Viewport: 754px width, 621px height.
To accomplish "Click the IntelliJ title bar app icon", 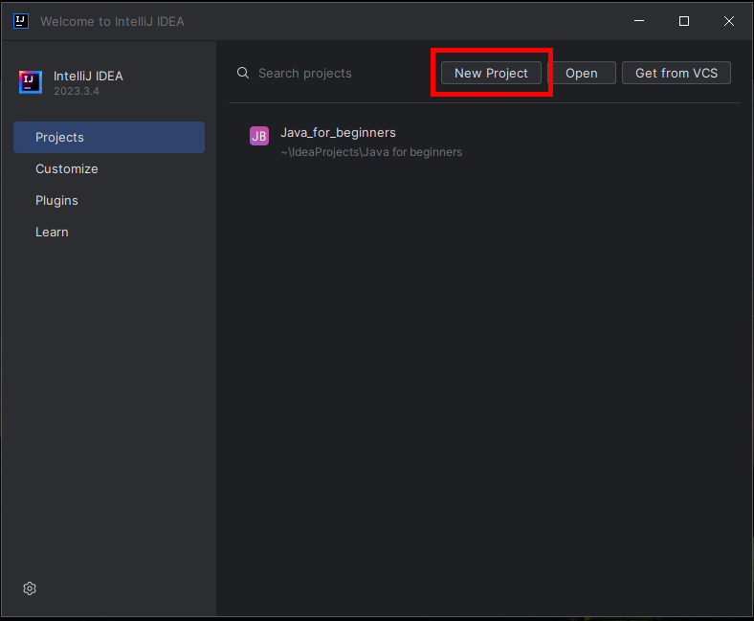I will point(21,21).
